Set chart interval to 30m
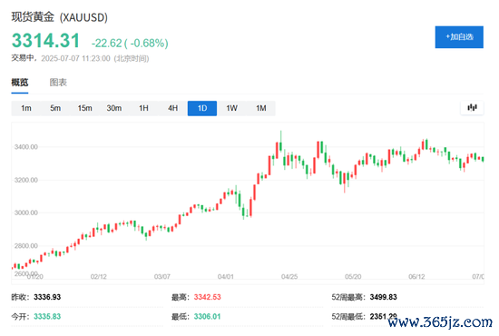The image size is (499, 336). tap(114, 108)
